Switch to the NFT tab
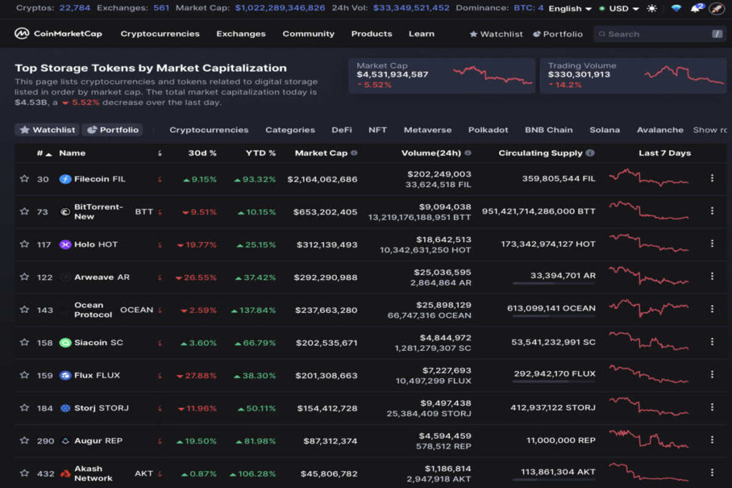The height and width of the screenshot is (488, 732). coord(377,130)
